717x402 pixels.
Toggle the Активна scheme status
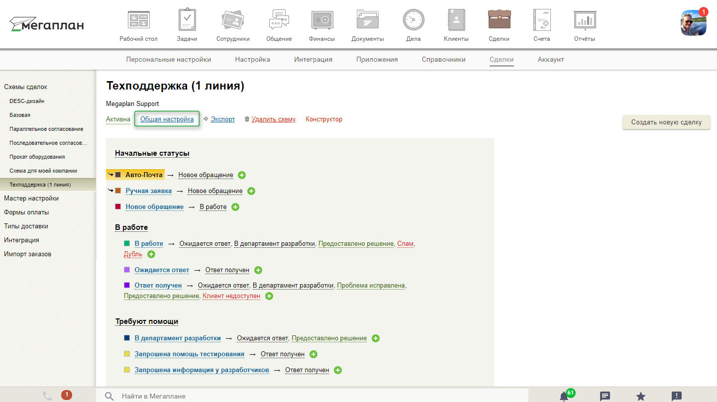(118, 119)
